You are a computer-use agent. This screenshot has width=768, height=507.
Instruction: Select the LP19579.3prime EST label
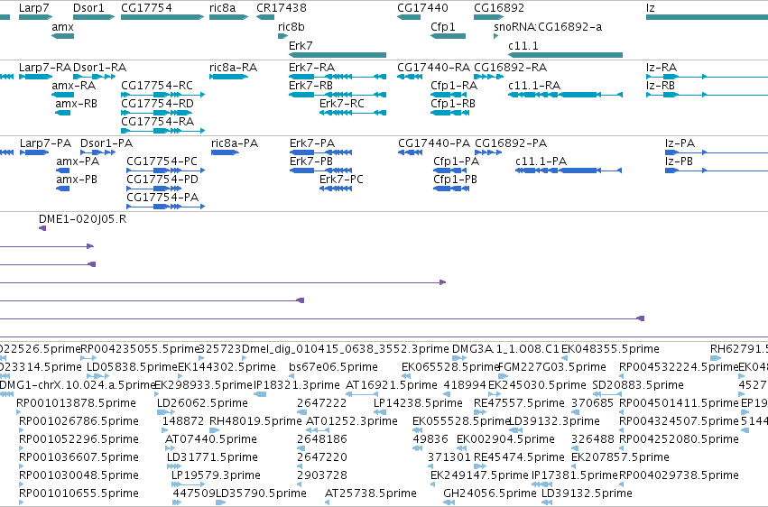click(x=216, y=475)
